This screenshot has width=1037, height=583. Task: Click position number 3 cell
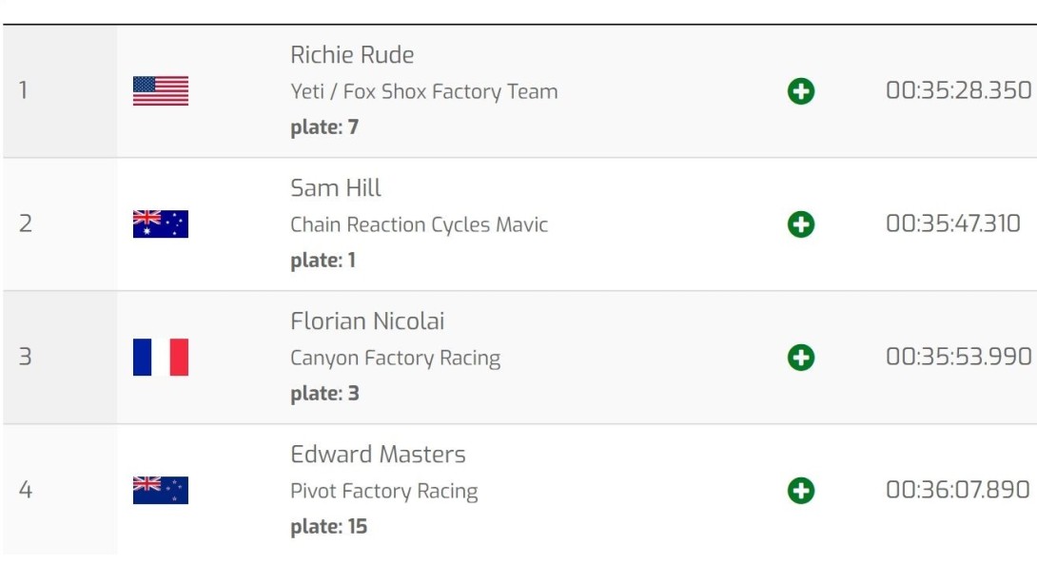[60, 358]
